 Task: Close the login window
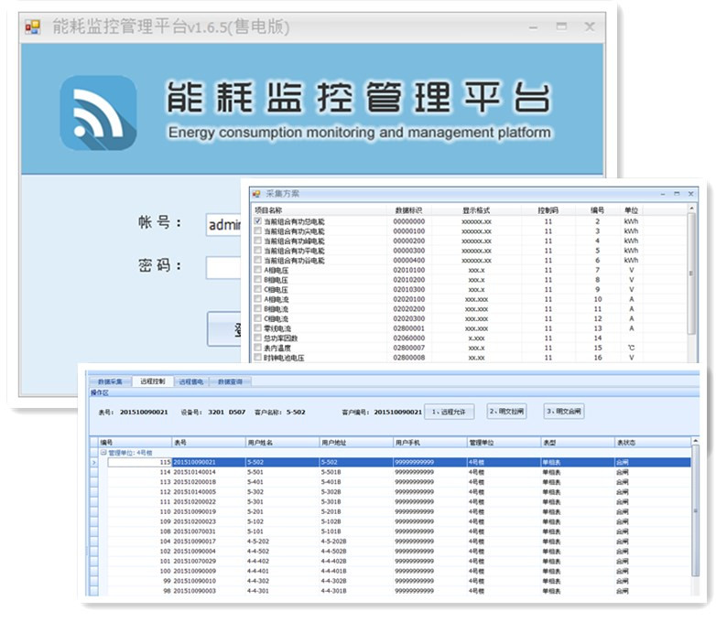click(590, 27)
